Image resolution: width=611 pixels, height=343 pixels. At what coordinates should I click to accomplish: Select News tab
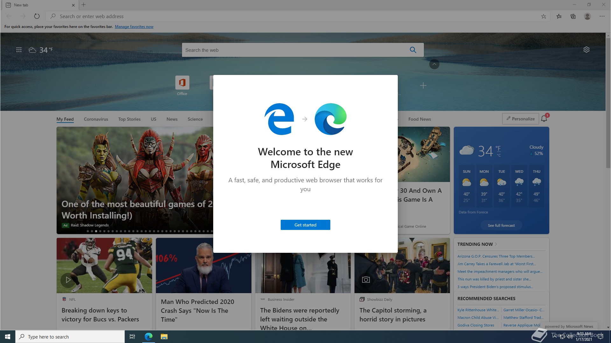[172, 119]
